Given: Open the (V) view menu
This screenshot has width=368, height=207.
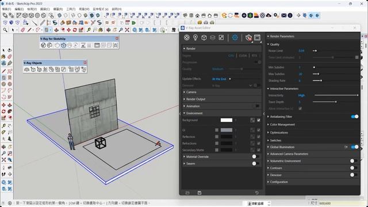Looking at the screenshot, I should tap(32, 9).
